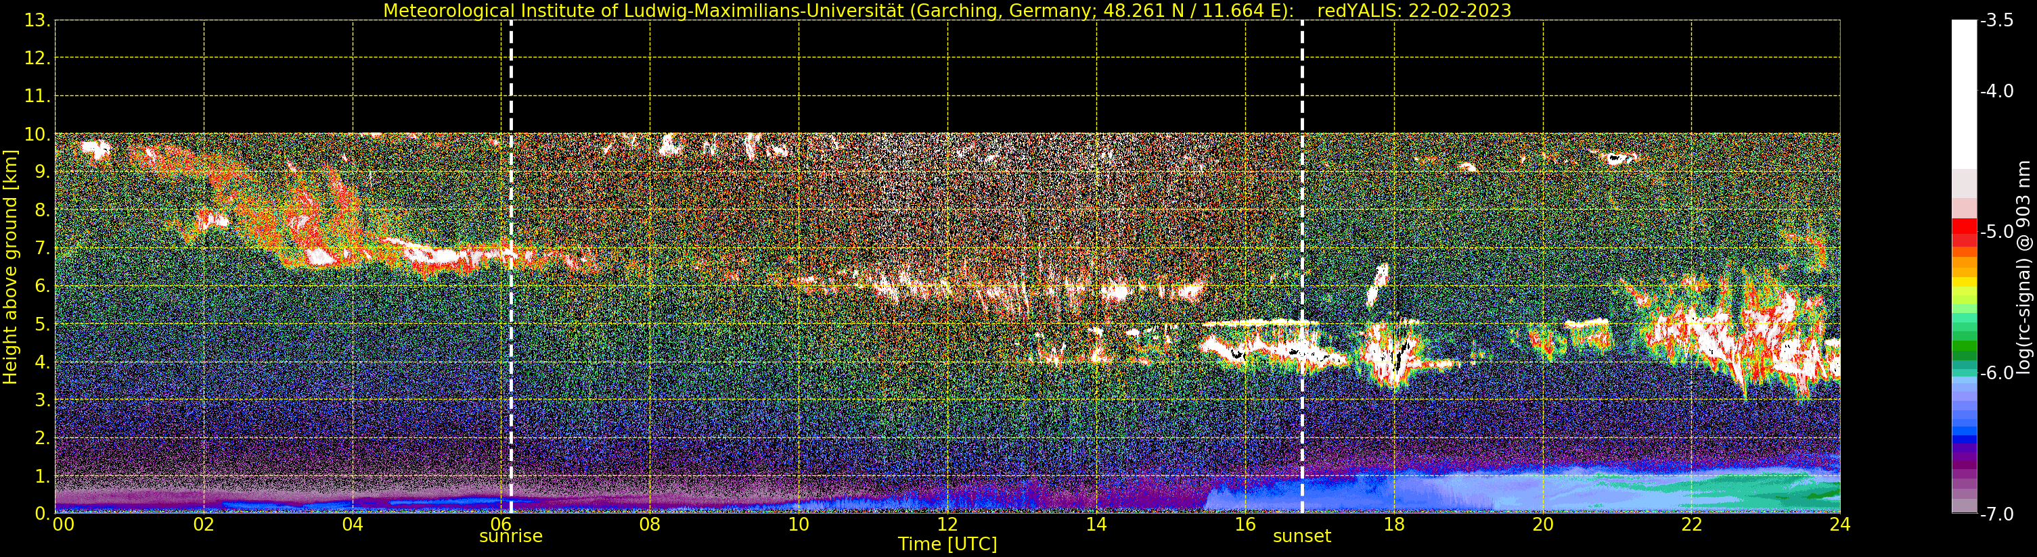Click the sunrise dashed vertical line marker

[x=511, y=266]
